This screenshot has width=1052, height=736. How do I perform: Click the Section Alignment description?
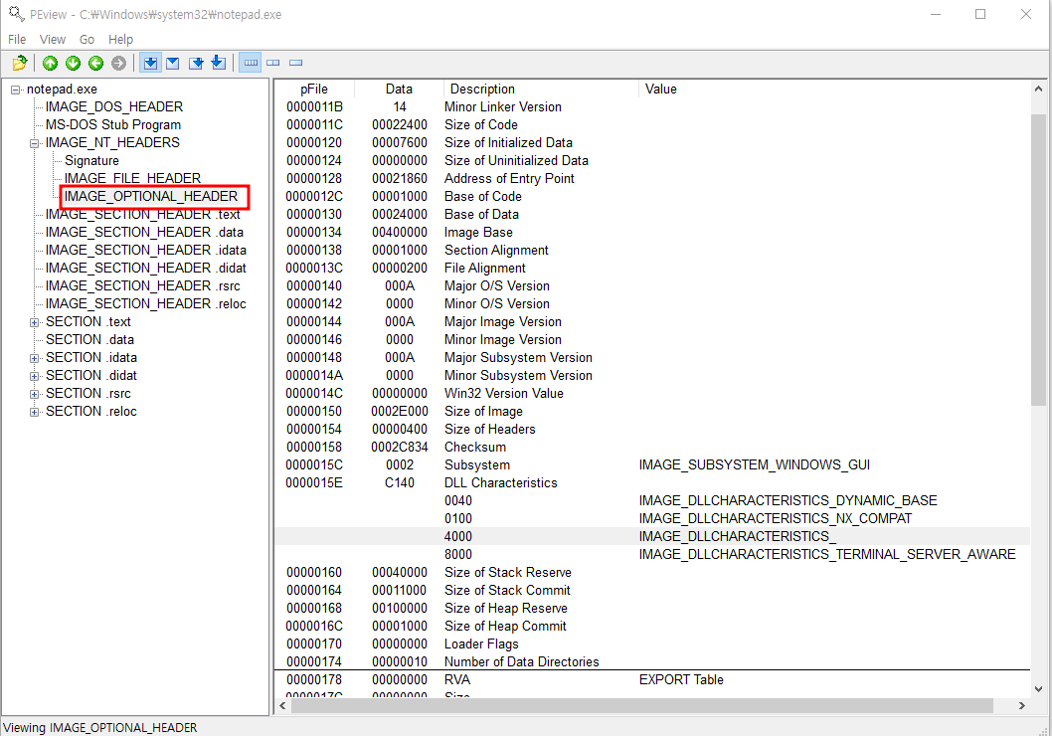[496, 250]
